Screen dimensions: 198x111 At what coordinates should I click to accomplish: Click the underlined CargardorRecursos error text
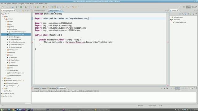click(75, 42)
